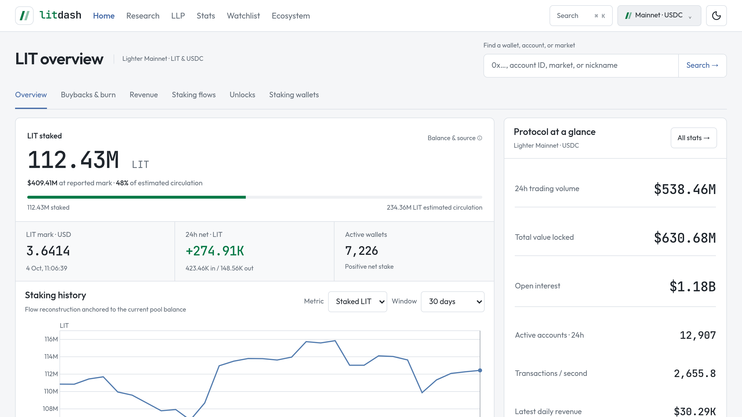
Task: Click the 12,907 active accounts value
Action: click(x=698, y=335)
